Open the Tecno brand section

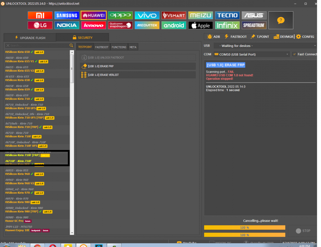pos(227,15)
